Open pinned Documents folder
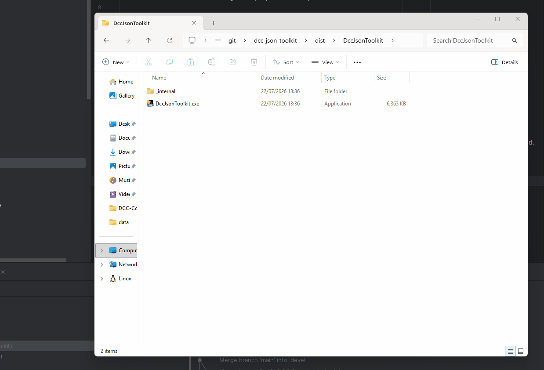544x370 pixels. pyautogui.click(x=123, y=138)
